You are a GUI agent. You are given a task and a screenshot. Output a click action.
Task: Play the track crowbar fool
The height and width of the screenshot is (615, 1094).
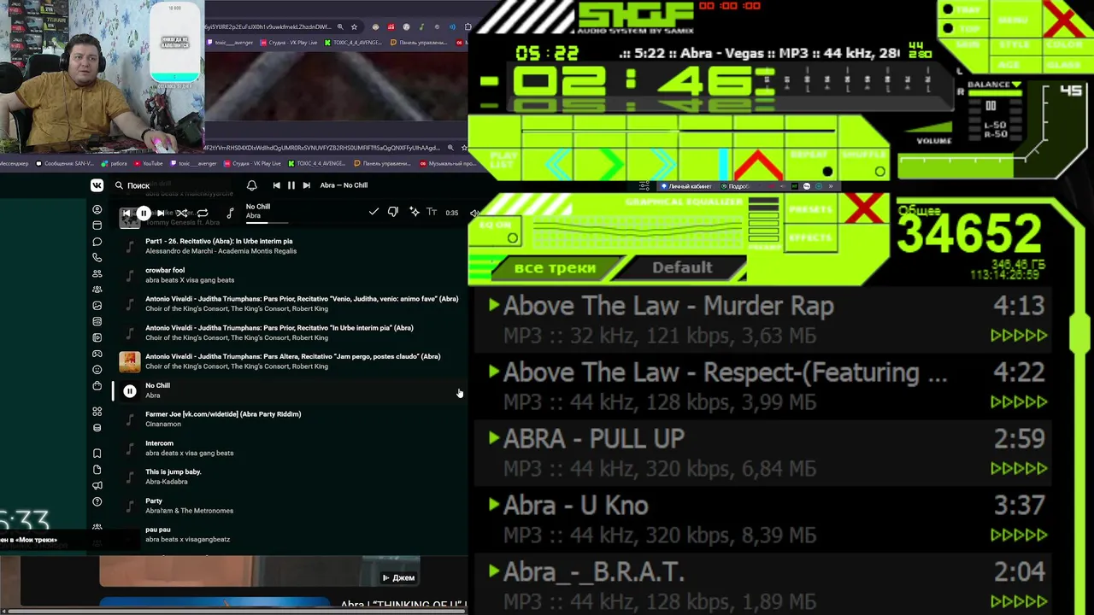tap(130, 275)
